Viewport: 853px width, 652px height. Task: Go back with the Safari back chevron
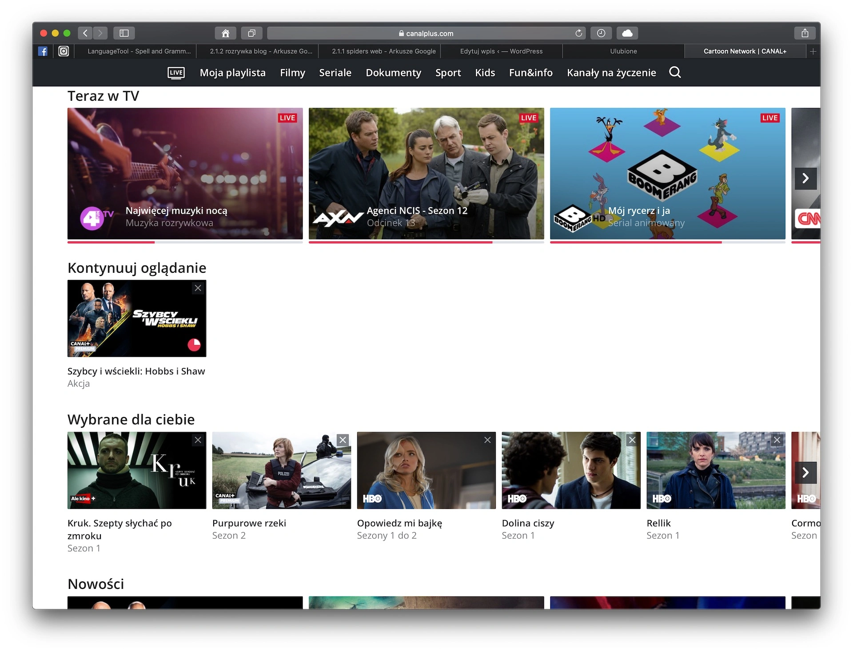click(x=85, y=33)
